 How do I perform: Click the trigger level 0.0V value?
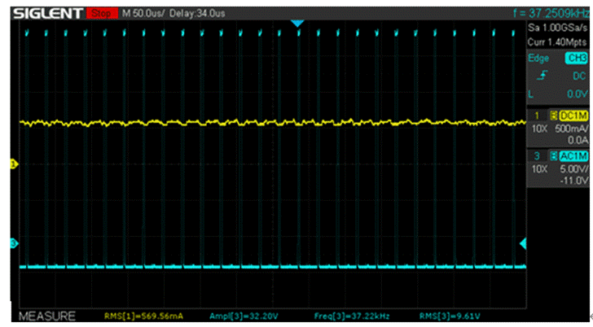575,94
